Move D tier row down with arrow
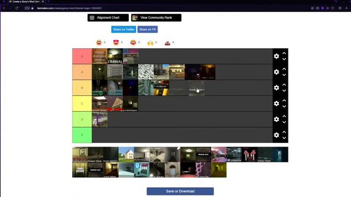The image size is (351, 197). (x=284, y=123)
